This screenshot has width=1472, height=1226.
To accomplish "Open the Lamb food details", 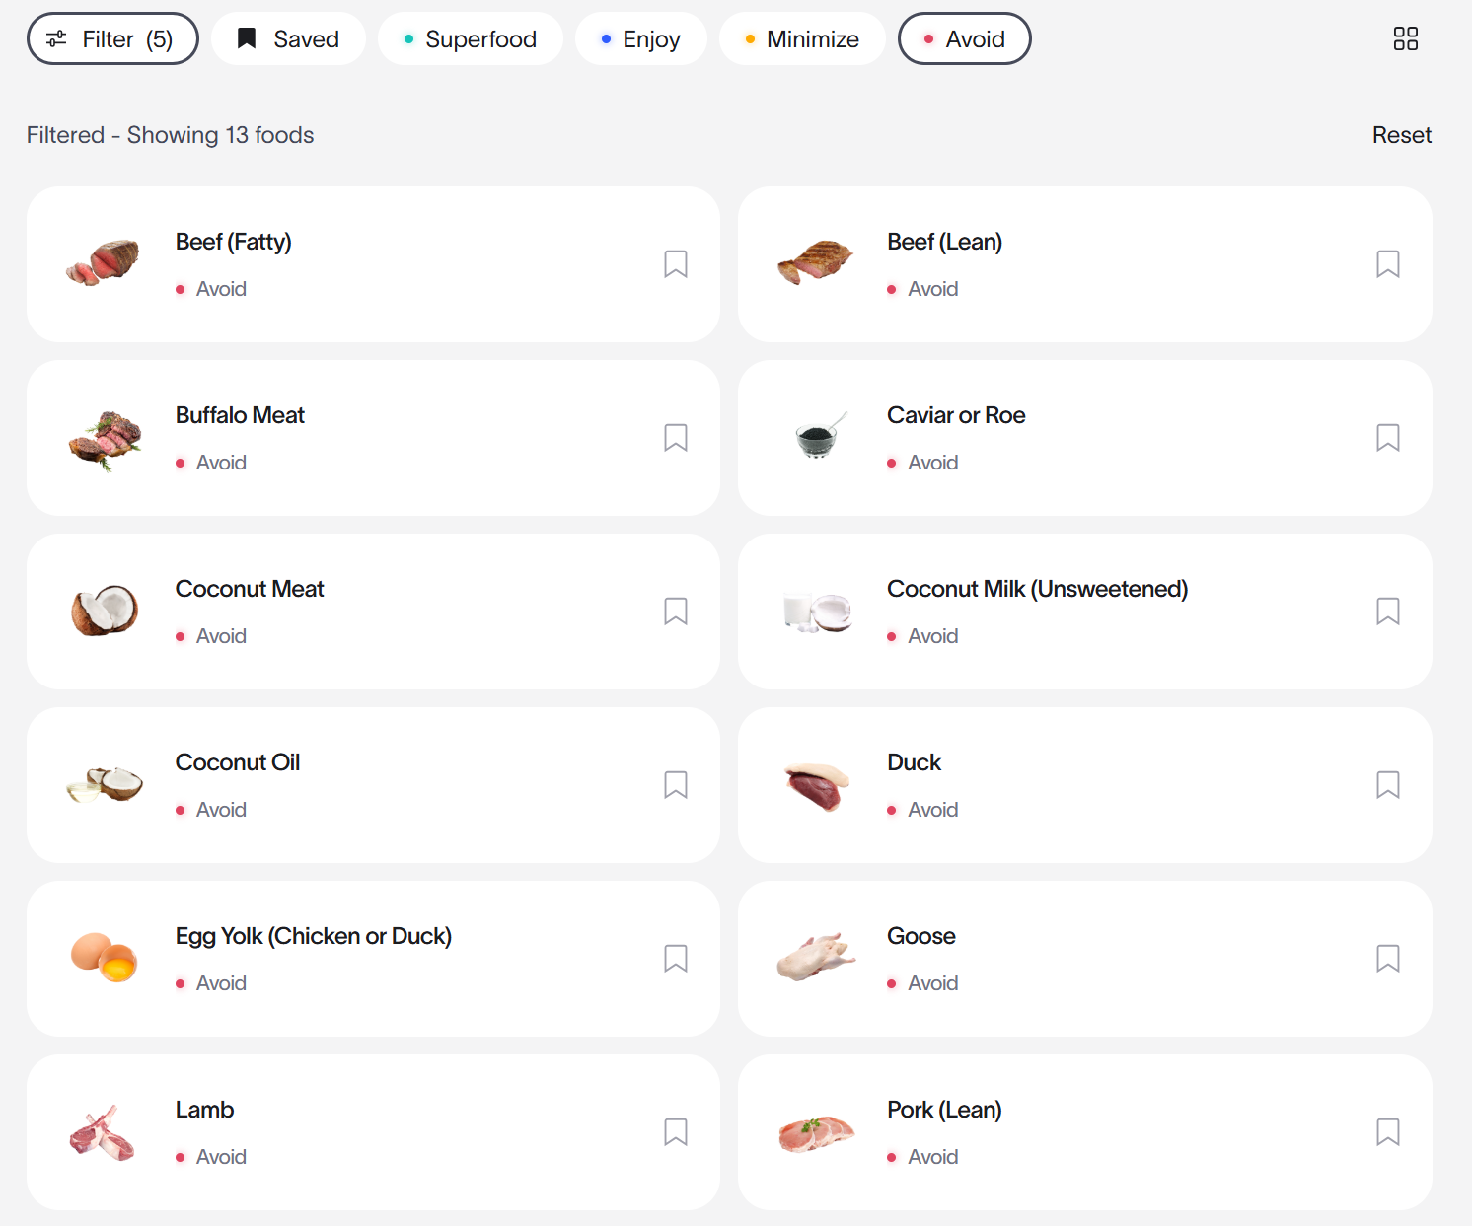I will tap(373, 1132).
